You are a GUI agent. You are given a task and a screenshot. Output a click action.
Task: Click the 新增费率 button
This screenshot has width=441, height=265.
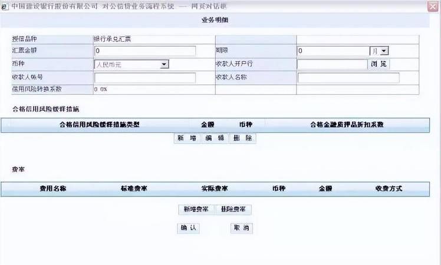point(196,210)
